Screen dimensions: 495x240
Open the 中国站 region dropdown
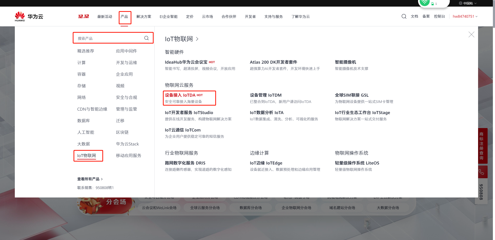coord(468,3)
